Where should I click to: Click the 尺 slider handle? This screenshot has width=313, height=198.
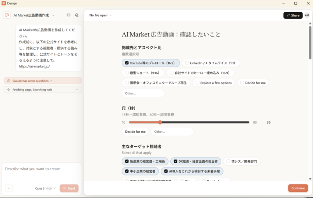160,122
